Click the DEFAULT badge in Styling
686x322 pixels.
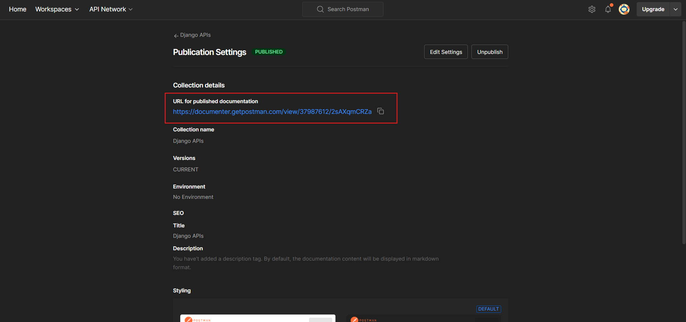click(489, 309)
